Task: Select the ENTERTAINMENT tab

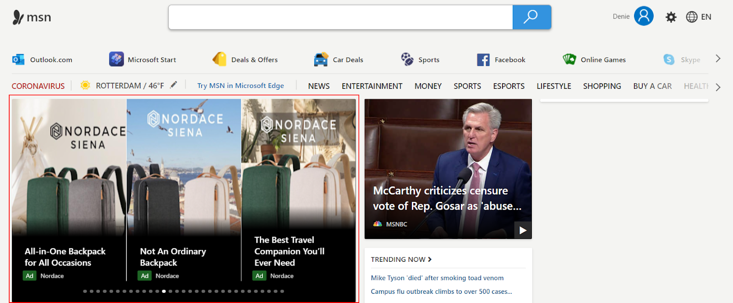Action: coord(372,86)
